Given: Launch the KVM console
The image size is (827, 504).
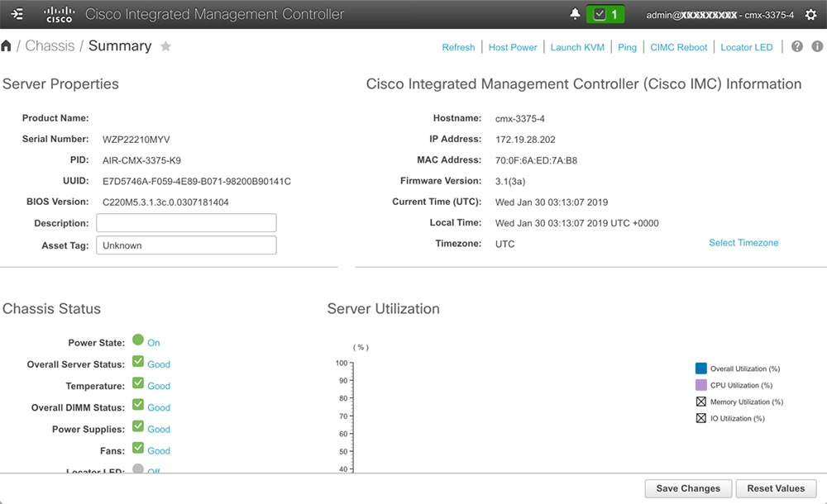Looking at the screenshot, I should (577, 47).
